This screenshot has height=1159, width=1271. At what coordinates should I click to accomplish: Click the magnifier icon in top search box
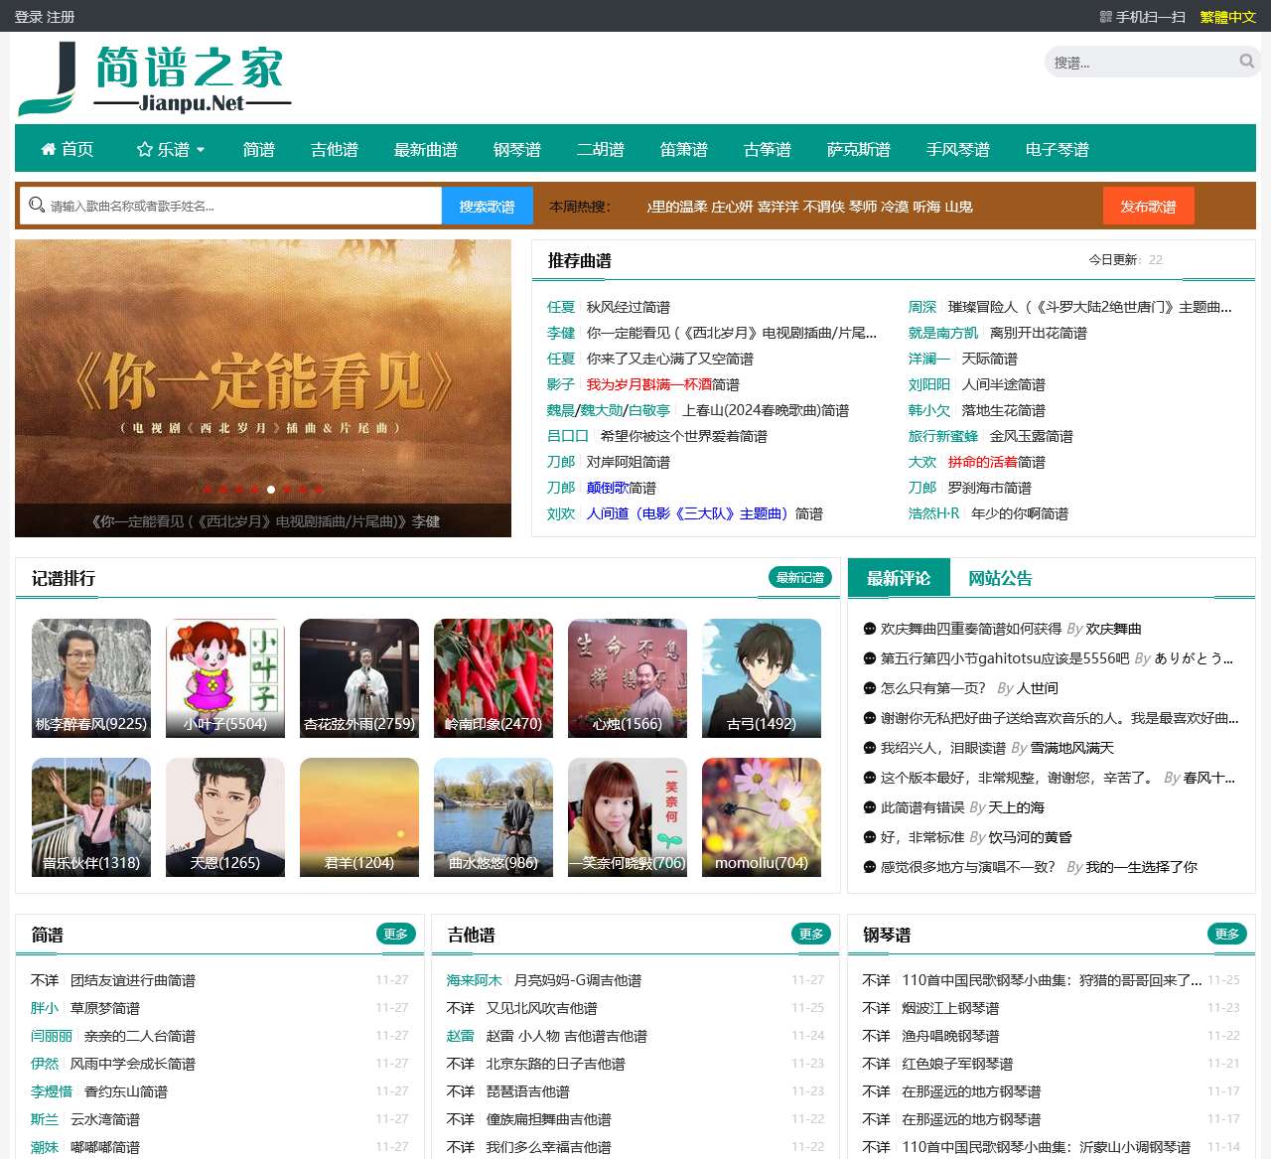1246,62
